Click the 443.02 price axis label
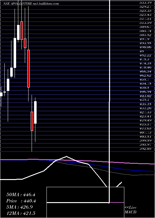 coord(145,96)
